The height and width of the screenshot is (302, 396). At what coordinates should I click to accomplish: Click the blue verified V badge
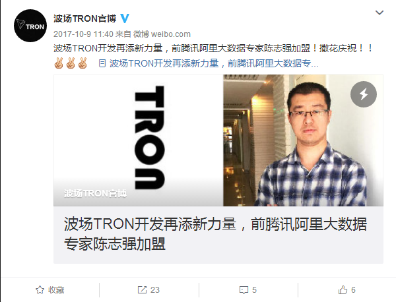point(125,18)
